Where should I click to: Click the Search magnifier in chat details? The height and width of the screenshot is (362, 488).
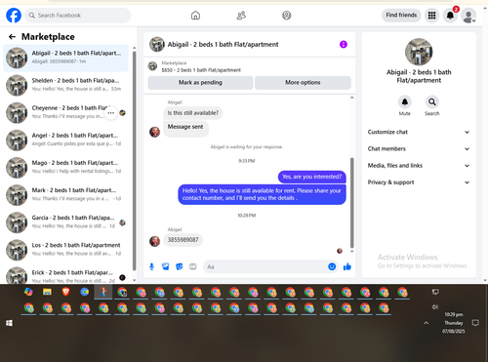(432, 102)
